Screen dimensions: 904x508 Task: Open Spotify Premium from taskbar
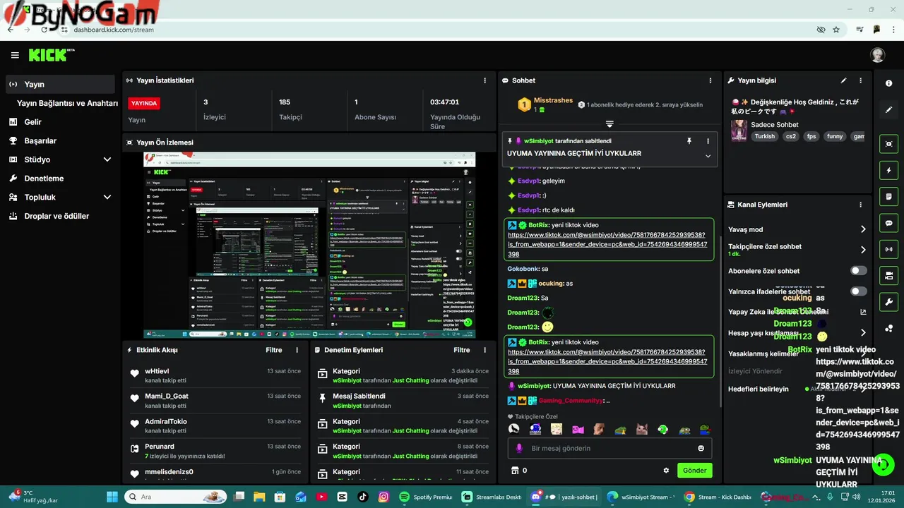[425, 497]
